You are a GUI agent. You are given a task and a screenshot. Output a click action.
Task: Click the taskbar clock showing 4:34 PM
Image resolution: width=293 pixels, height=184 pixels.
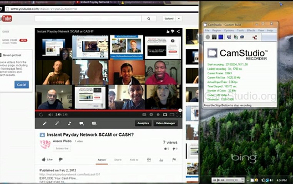click(x=281, y=180)
